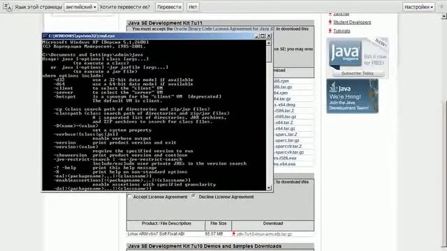Select the Accept License Agreement radio button
The image size is (447, 251).
click(x=129, y=197)
